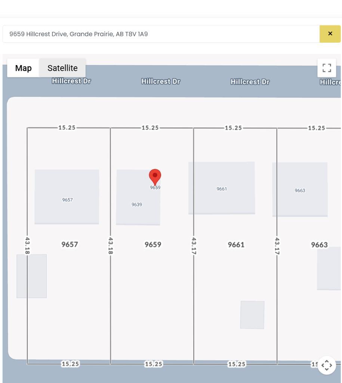Click into the address search field

pyautogui.click(x=161, y=34)
